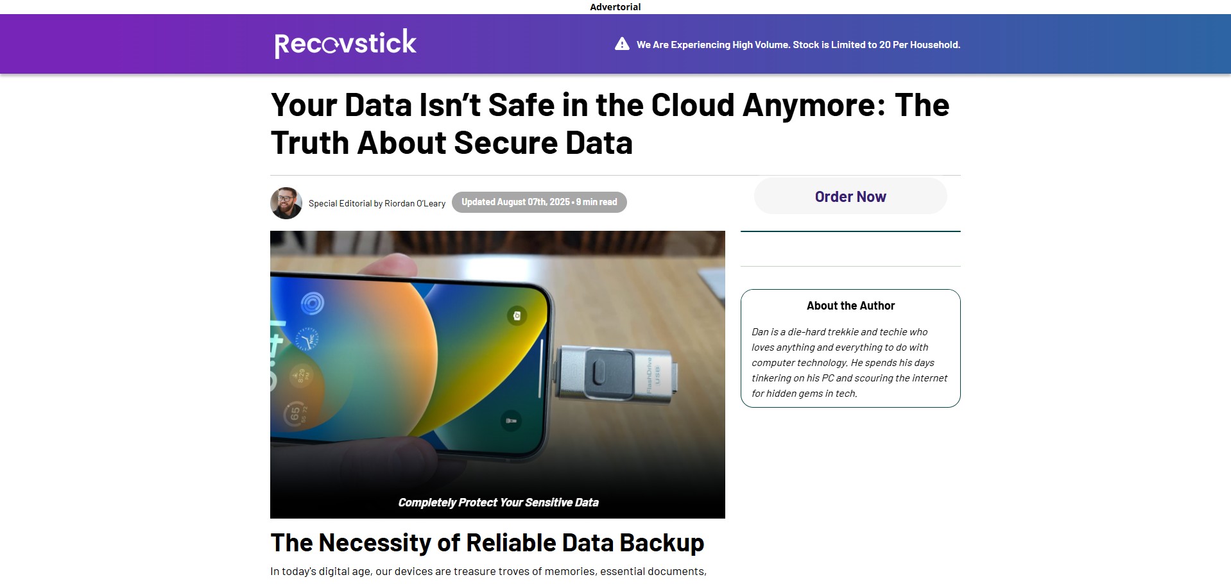Click the Special Editorial by Riordan O'Leary text
This screenshot has height=584, width=1231.
pyautogui.click(x=377, y=203)
